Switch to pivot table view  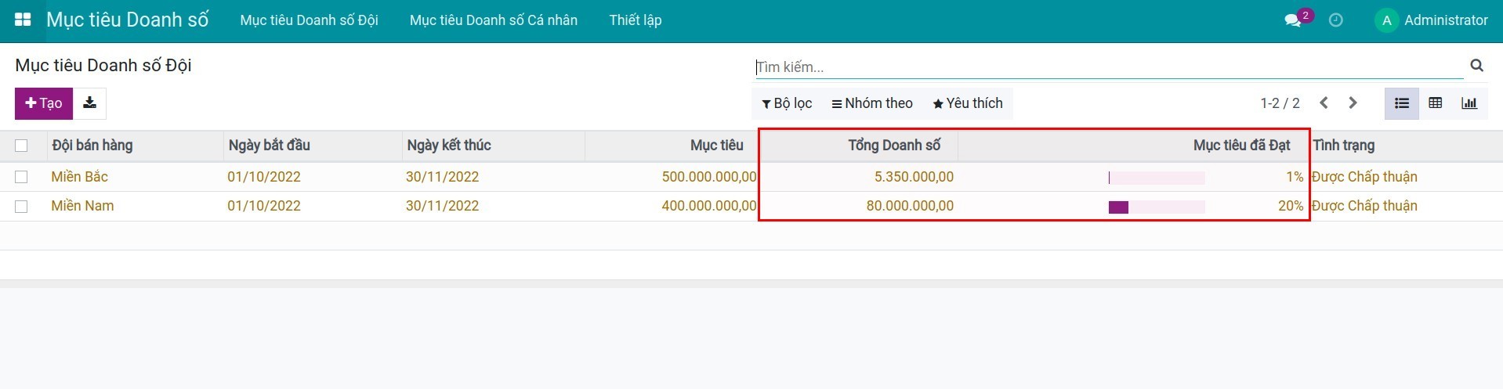(1436, 103)
